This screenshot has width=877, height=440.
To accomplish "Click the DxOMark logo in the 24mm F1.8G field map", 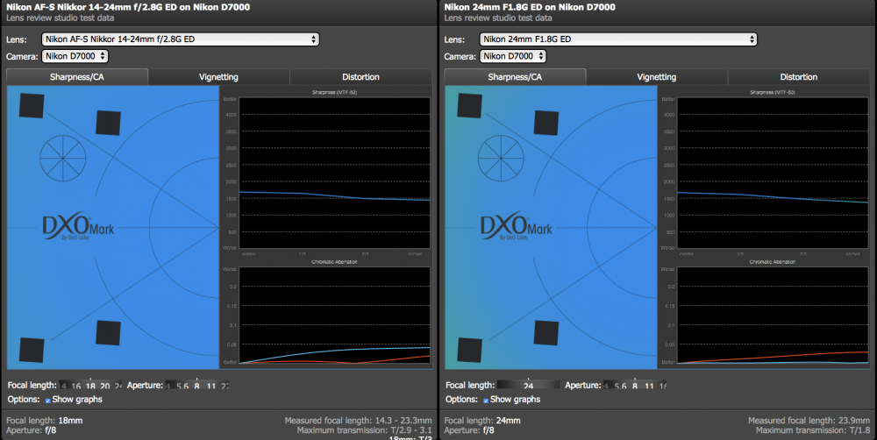I will [517, 226].
